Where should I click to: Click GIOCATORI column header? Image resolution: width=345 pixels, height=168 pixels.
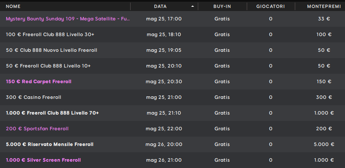[x=271, y=6]
